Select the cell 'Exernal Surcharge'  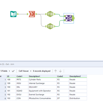42,94
